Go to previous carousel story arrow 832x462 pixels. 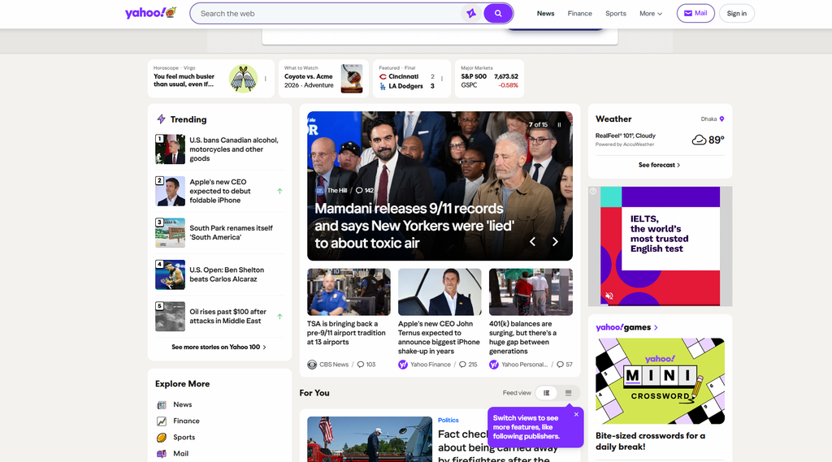[x=532, y=241]
